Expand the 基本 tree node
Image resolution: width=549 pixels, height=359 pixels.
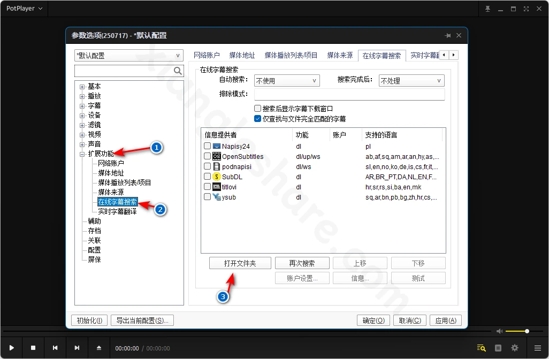[x=82, y=87]
